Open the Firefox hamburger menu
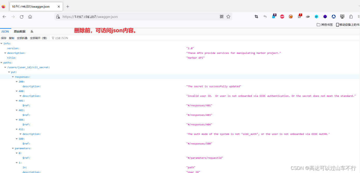This screenshot has height=173, width=360. [359, 17]
